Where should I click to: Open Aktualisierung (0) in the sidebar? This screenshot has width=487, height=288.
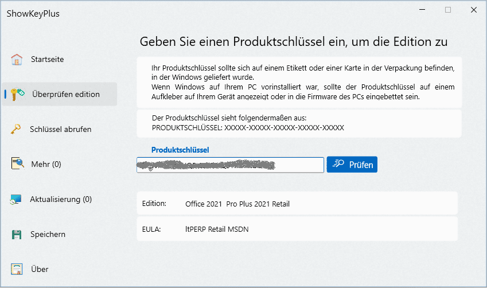61,199
